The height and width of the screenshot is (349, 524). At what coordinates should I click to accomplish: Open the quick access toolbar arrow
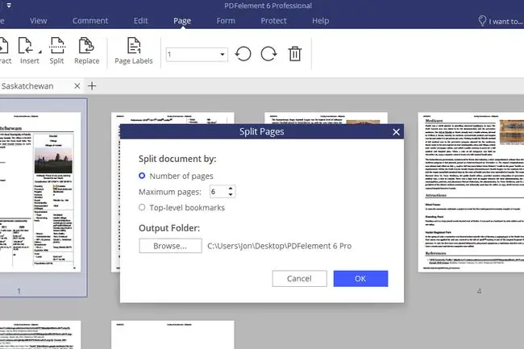(9, 6)
